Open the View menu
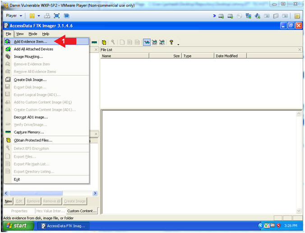Image resolution: width=305 pixels, height=233 pixels. [20, 34]
